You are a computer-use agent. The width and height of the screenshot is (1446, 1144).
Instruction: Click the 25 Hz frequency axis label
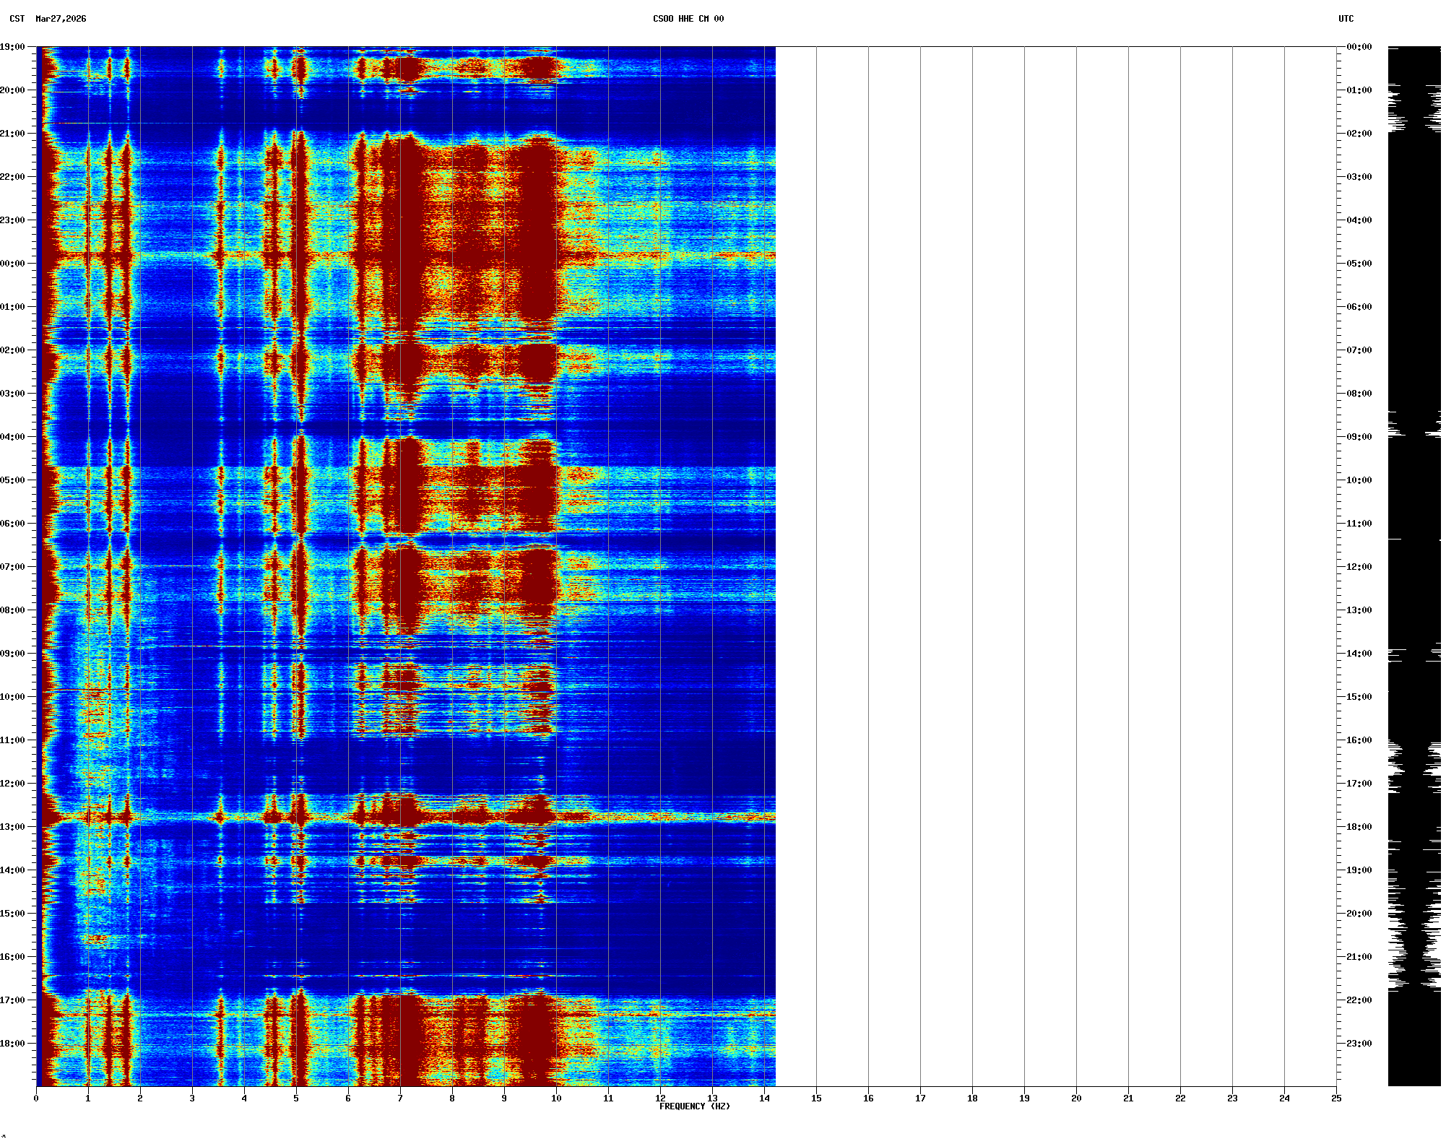pos(1336,1098)
